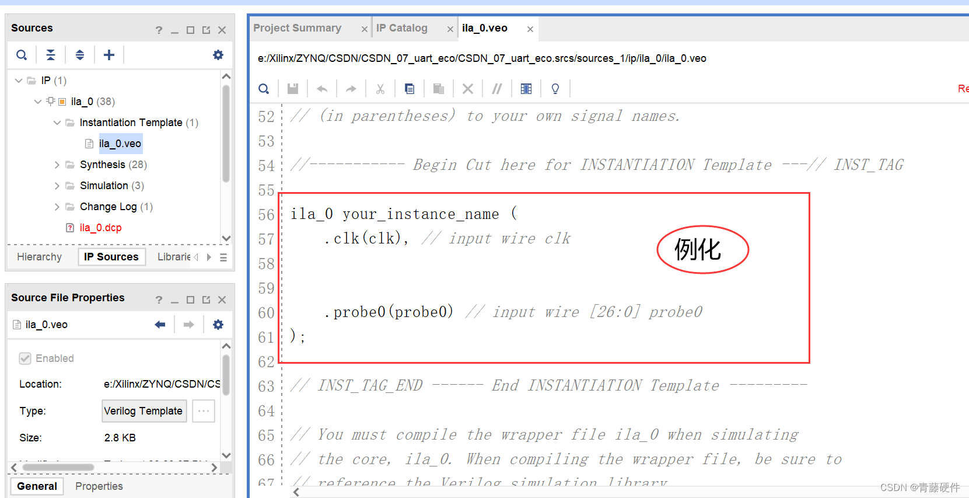This screenshot has height=498, width=969.
Task: Switch to the Libraries tab
Action: pos(174,257)
